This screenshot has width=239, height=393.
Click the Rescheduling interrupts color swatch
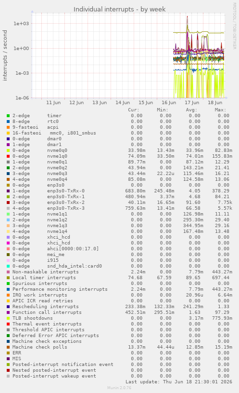tap(8, 307)
